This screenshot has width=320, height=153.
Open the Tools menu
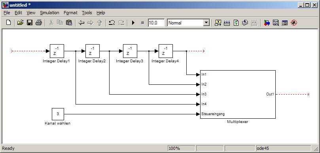87,13
